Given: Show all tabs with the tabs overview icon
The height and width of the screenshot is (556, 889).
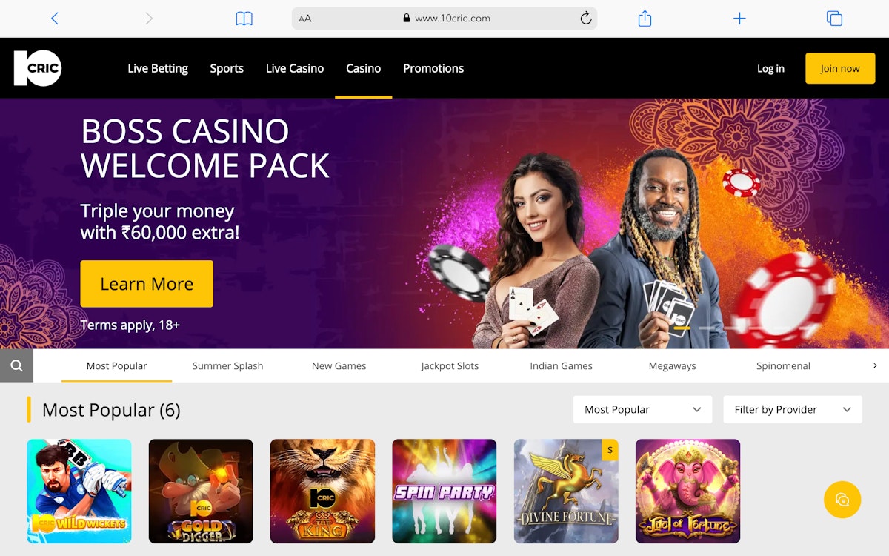Looking at the screenshot, I should click(x=834, y=19).
